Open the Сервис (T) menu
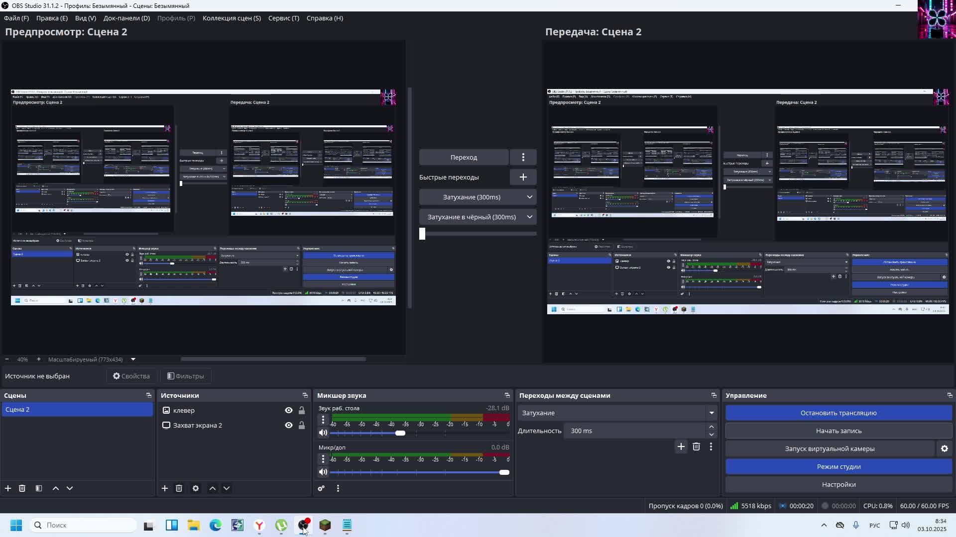 pos(283,18)
